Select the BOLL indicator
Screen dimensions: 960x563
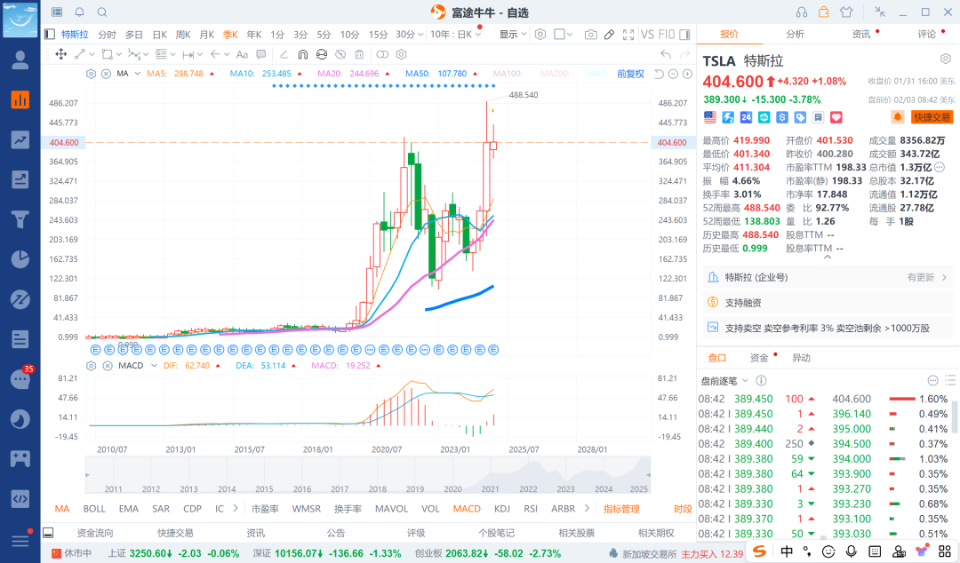click(x=94, y=509)
